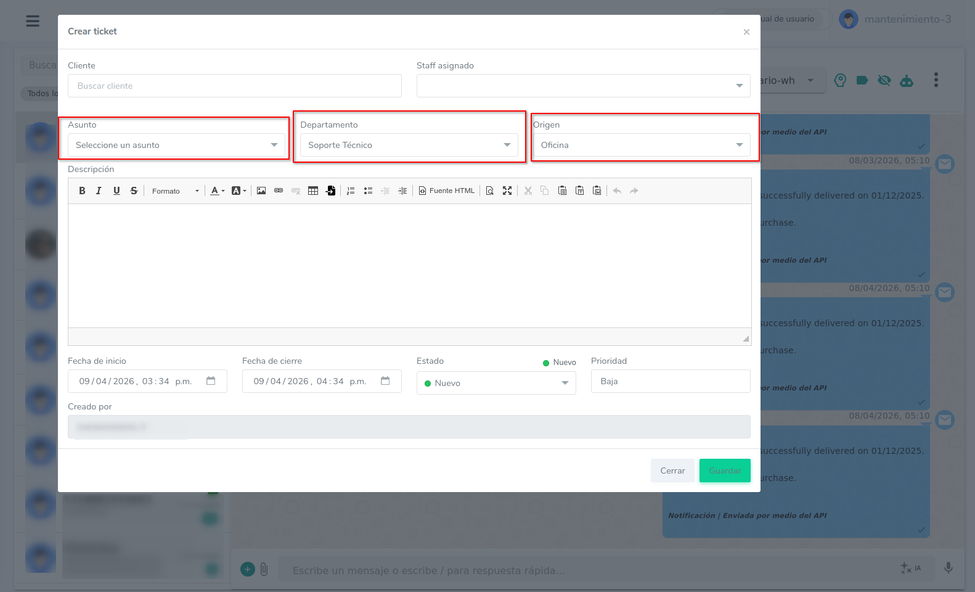Expand the Departamento dropdown showing Soporte Técnico
Viewport: 975px width, 592px height.
[x=409, y=145]
